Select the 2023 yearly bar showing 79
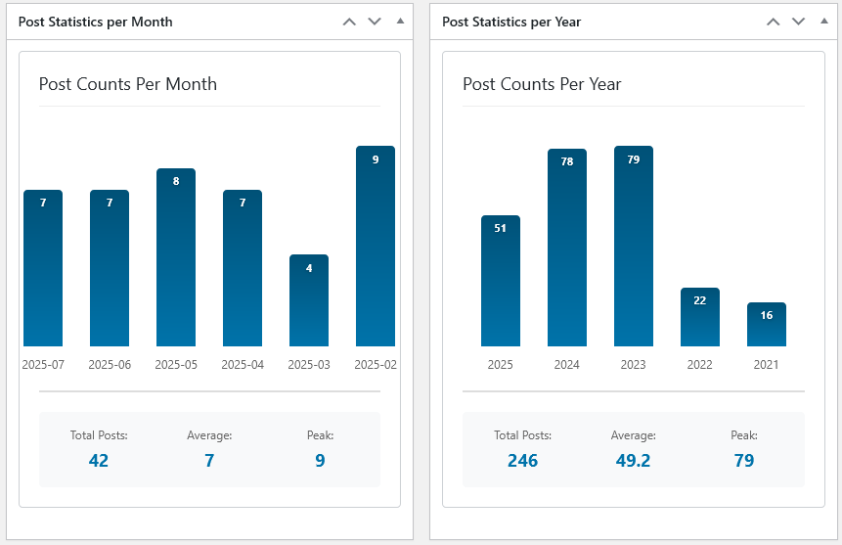 pyautogui.click(x=634, y=247)
